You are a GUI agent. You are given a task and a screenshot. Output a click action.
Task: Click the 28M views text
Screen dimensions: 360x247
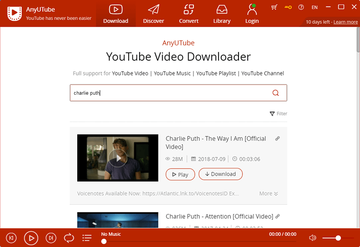(177, 159)
